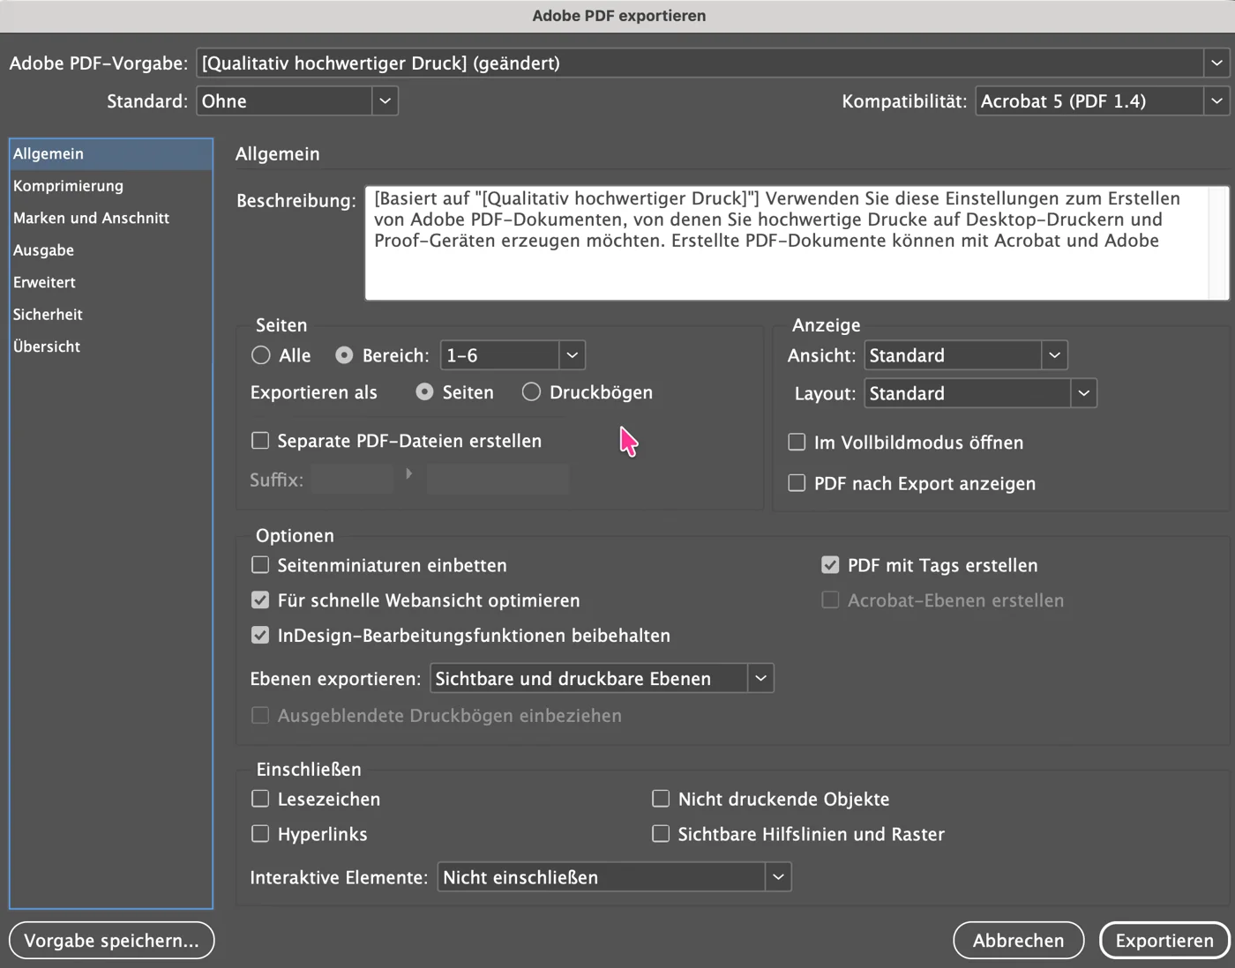Enable Im Vollbildmodus öffnen checkbox

pyautogui.click(x=797, y=443)
